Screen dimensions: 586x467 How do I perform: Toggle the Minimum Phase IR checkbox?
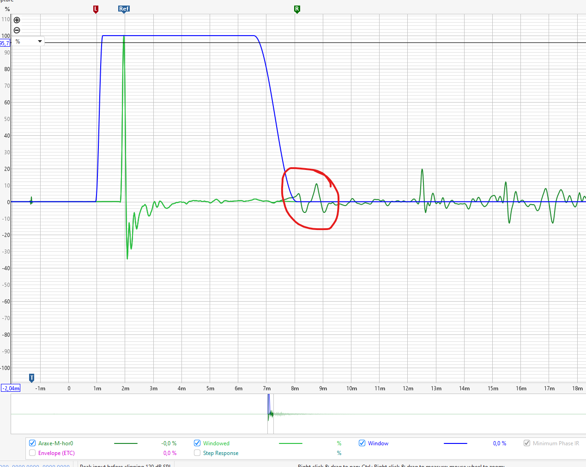tap(527, 443)
